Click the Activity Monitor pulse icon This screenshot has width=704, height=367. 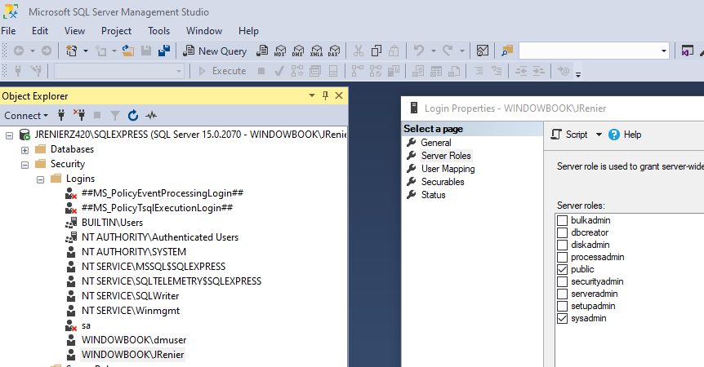pos(151,116)
